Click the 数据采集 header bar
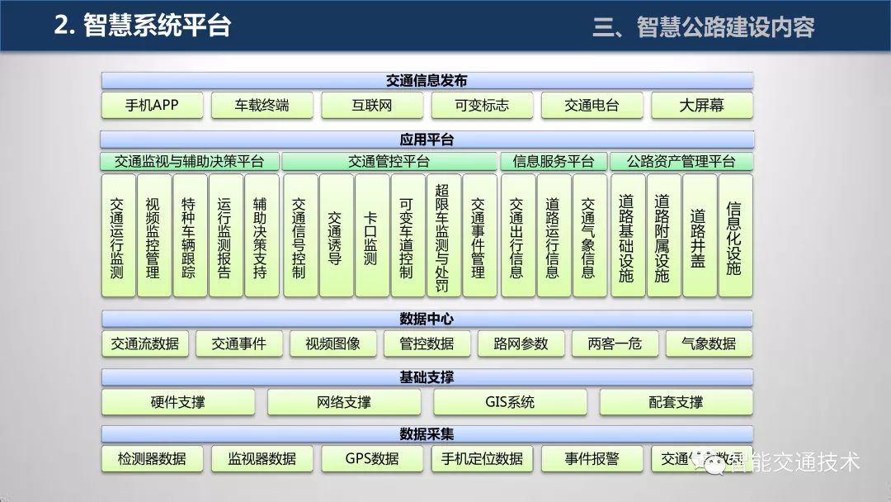891x502 pixels. pos(427,434)
